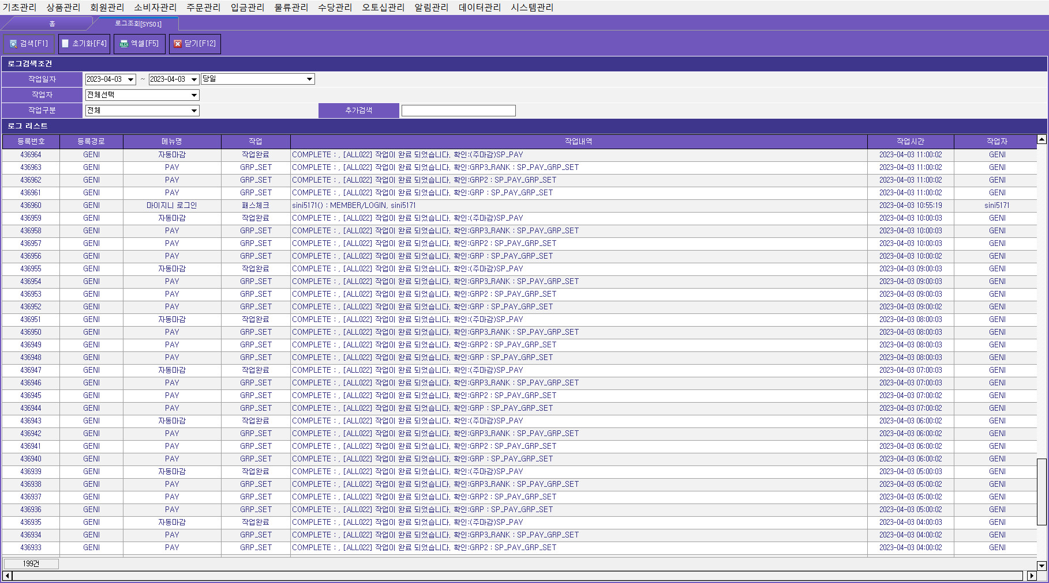This screenshot has height=583, width=1049.
Task: Expand the 당일 period dropdown
Action: 309,79
